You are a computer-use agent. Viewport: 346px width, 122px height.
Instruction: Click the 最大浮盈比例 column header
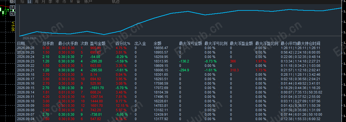click(267, 44)
